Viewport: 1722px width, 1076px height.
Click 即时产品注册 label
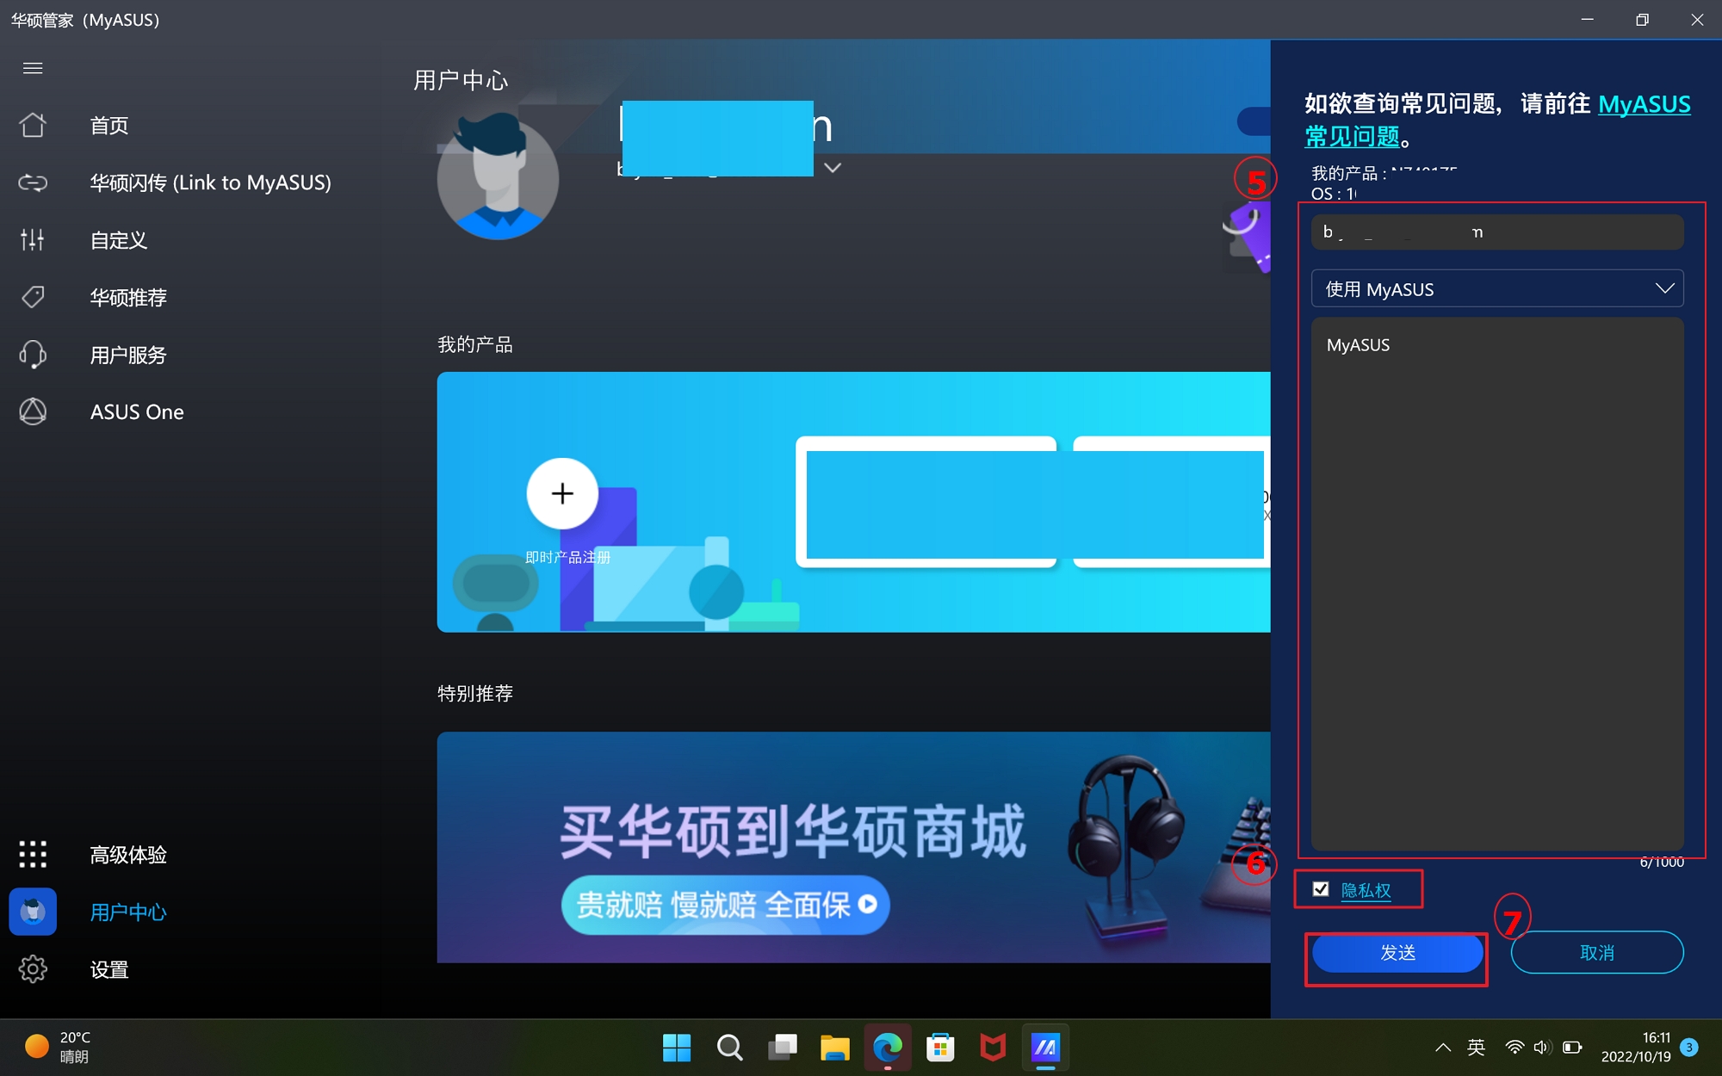coord(567,557)
